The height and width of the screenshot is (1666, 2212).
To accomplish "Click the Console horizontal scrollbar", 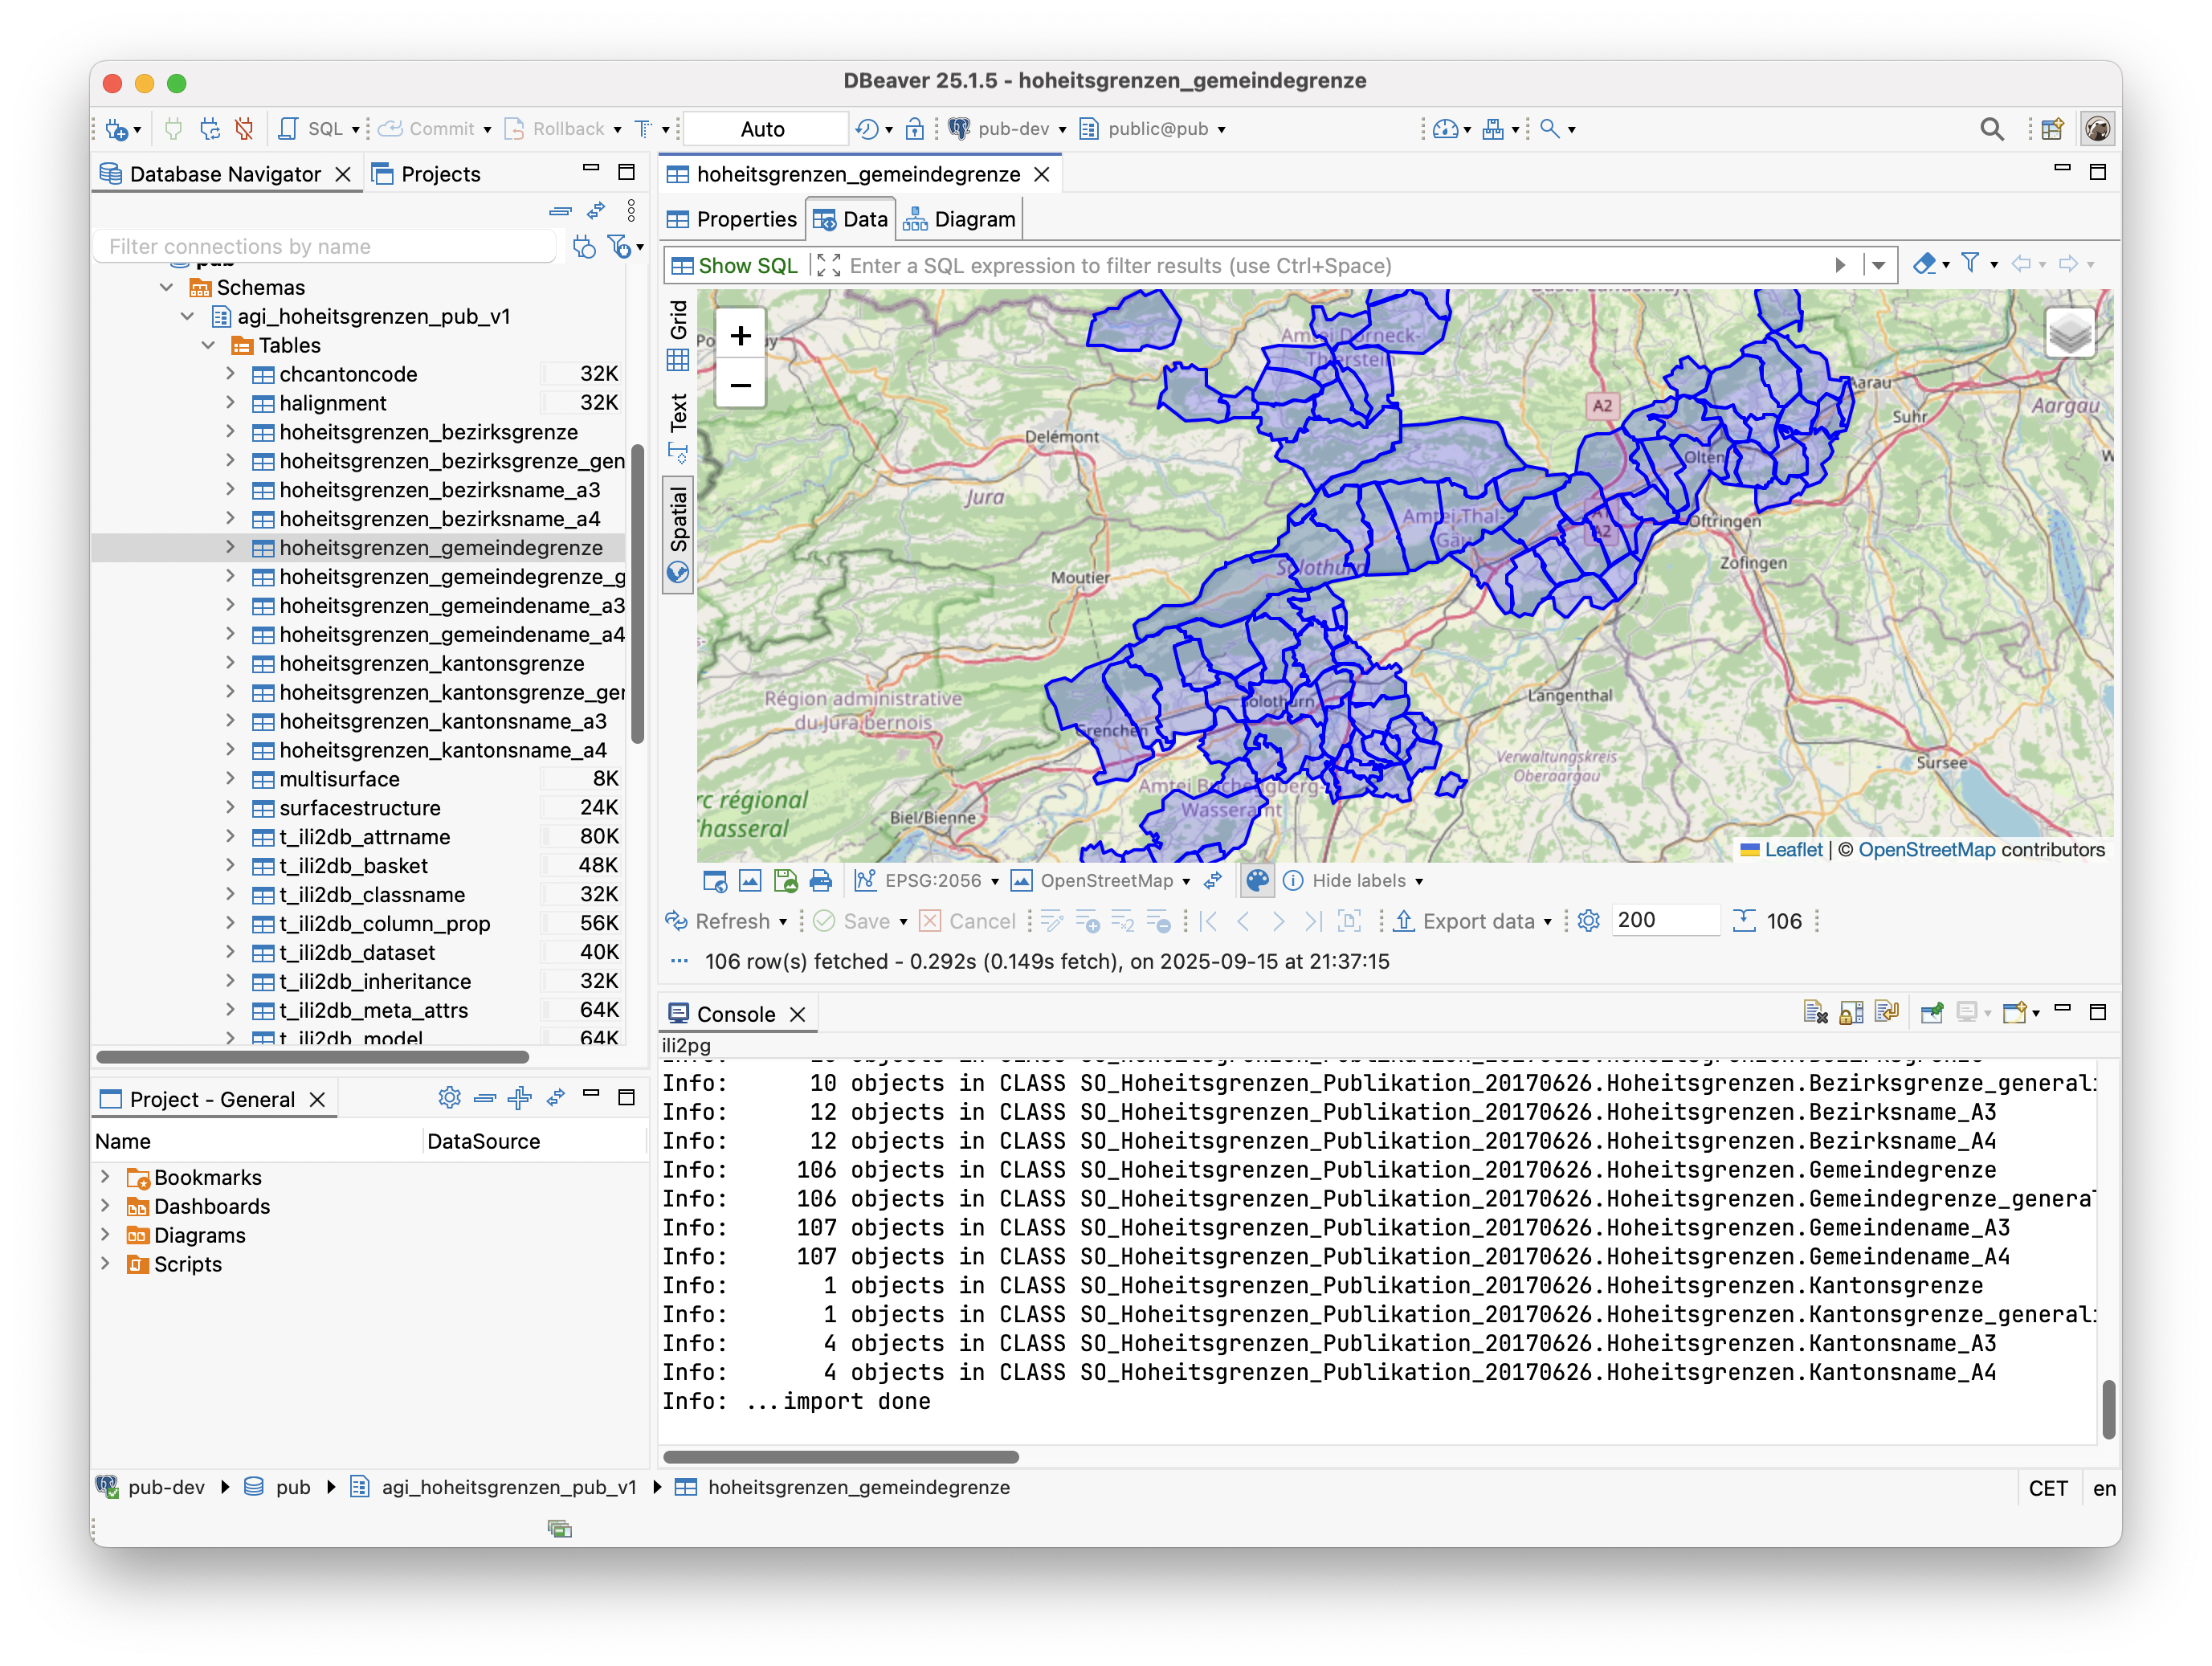I will click(x=840, y=1457).
